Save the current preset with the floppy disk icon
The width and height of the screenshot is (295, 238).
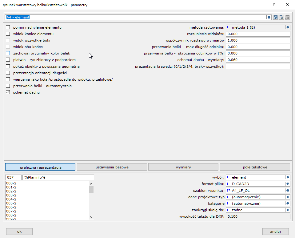coord(276,17)
